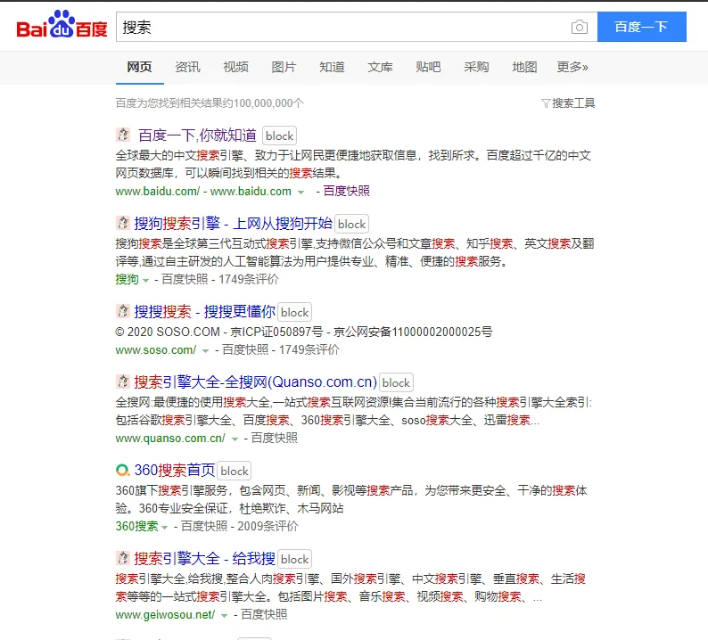Expand arrow next to 360搜索 source
708x640 pixels.
click(165, 527)
